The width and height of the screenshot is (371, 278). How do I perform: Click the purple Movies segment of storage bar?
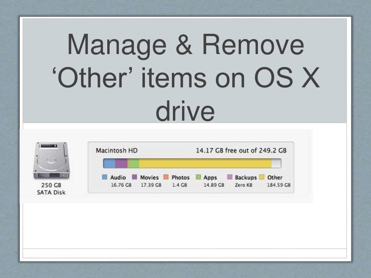(x=121, y=163)
